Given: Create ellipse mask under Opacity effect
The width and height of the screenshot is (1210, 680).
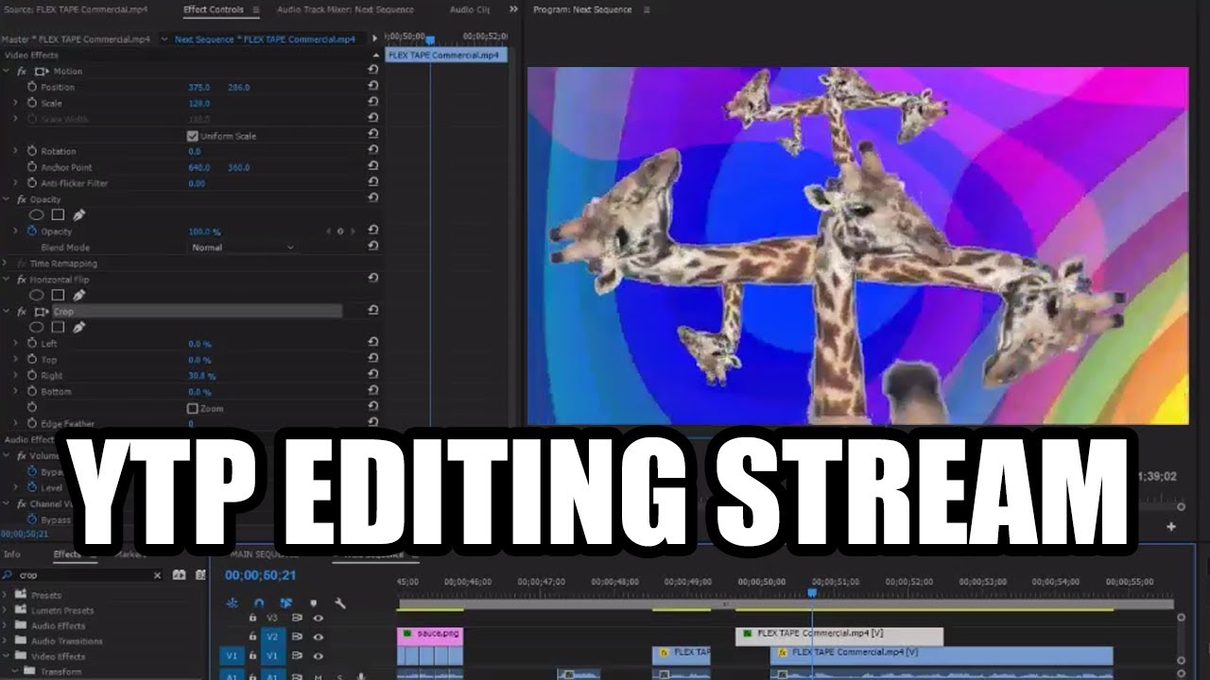Looking at the screenshot, I should [x=36, y=215].
